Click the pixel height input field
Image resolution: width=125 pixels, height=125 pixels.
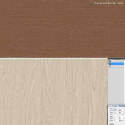click(x=116, y=112)
